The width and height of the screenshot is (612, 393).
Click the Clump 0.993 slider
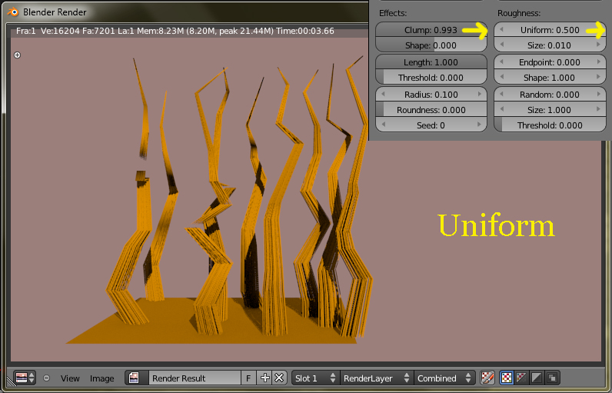431,30
